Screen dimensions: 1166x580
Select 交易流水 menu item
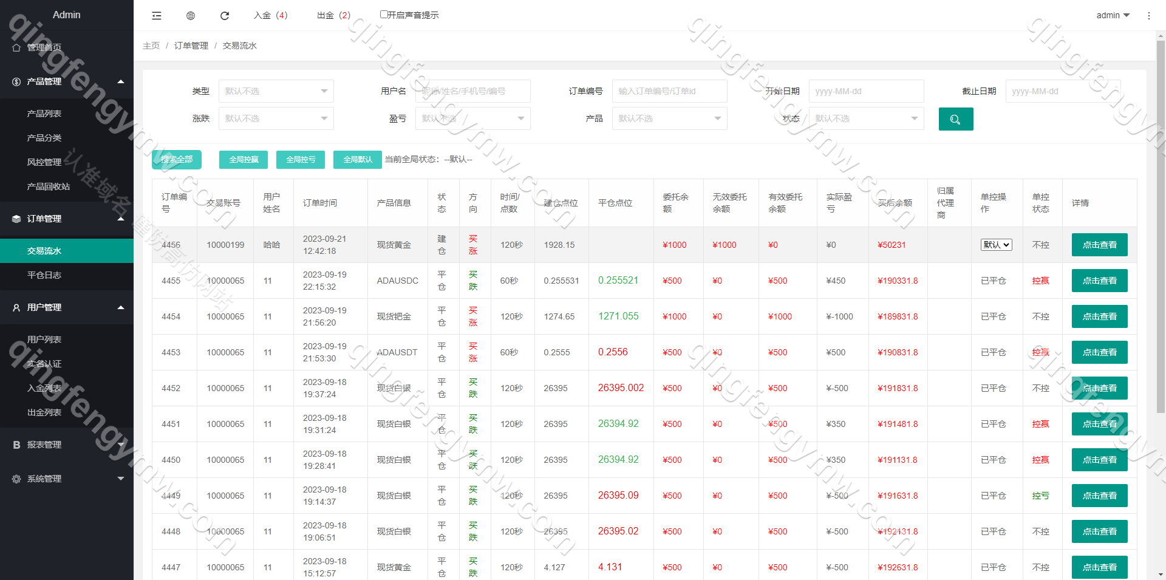(x=67, y=251)
